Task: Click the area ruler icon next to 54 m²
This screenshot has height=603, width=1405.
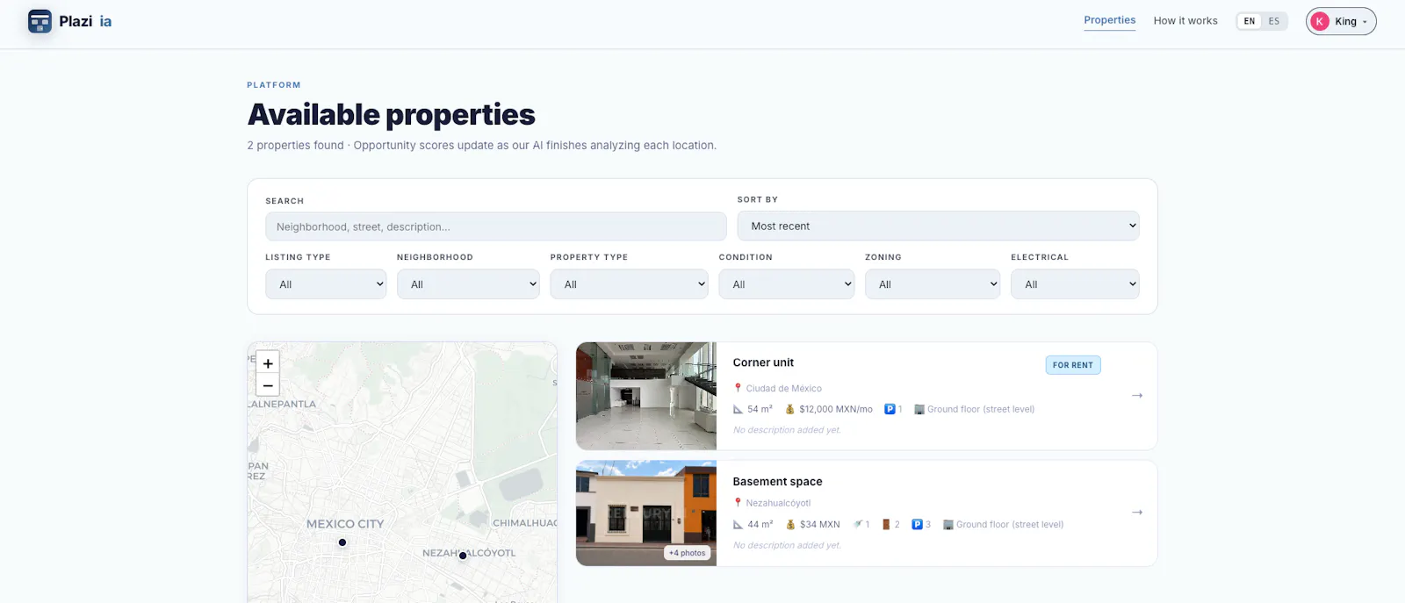Action: pyautogui.click(x=739, y=409)
